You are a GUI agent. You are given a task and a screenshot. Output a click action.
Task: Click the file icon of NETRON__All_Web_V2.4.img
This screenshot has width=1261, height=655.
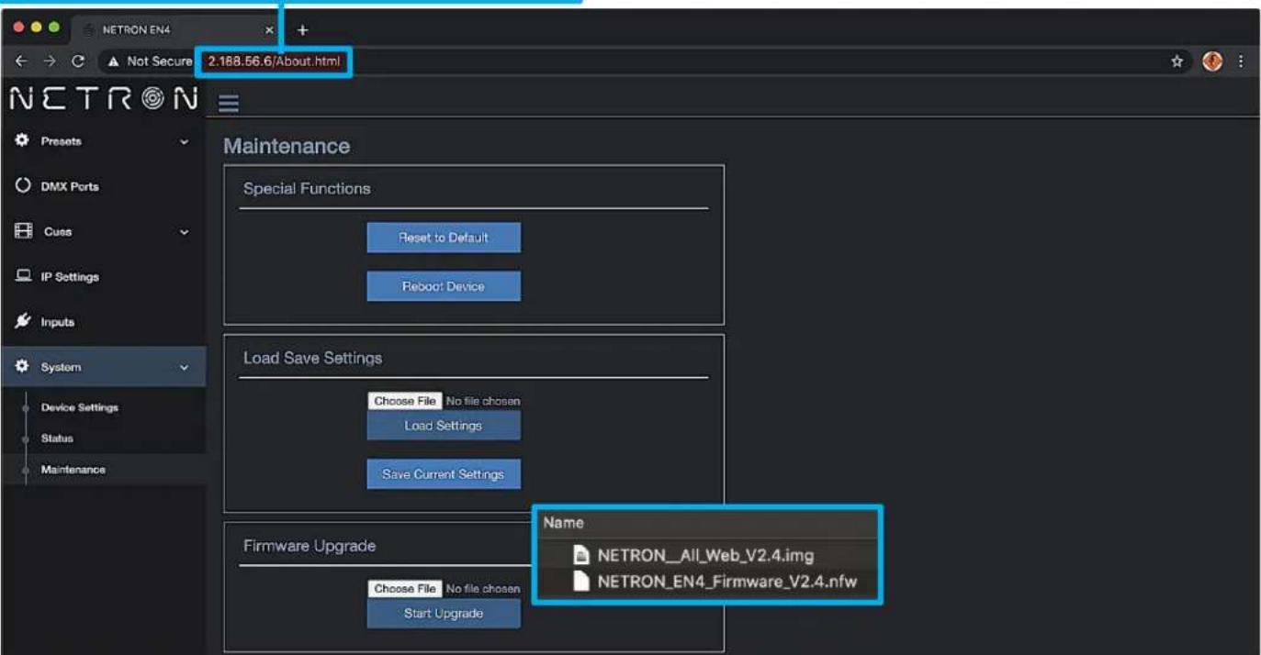(x=580, y=555)
